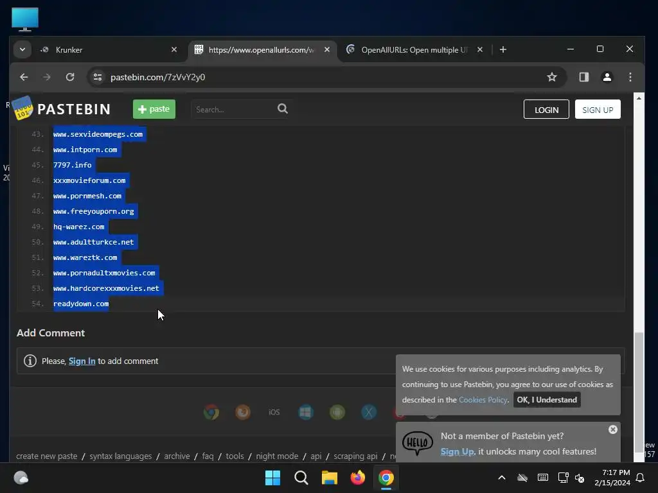
Task: Click the desktop monitor icon
Action: click(x=25, y=19)
